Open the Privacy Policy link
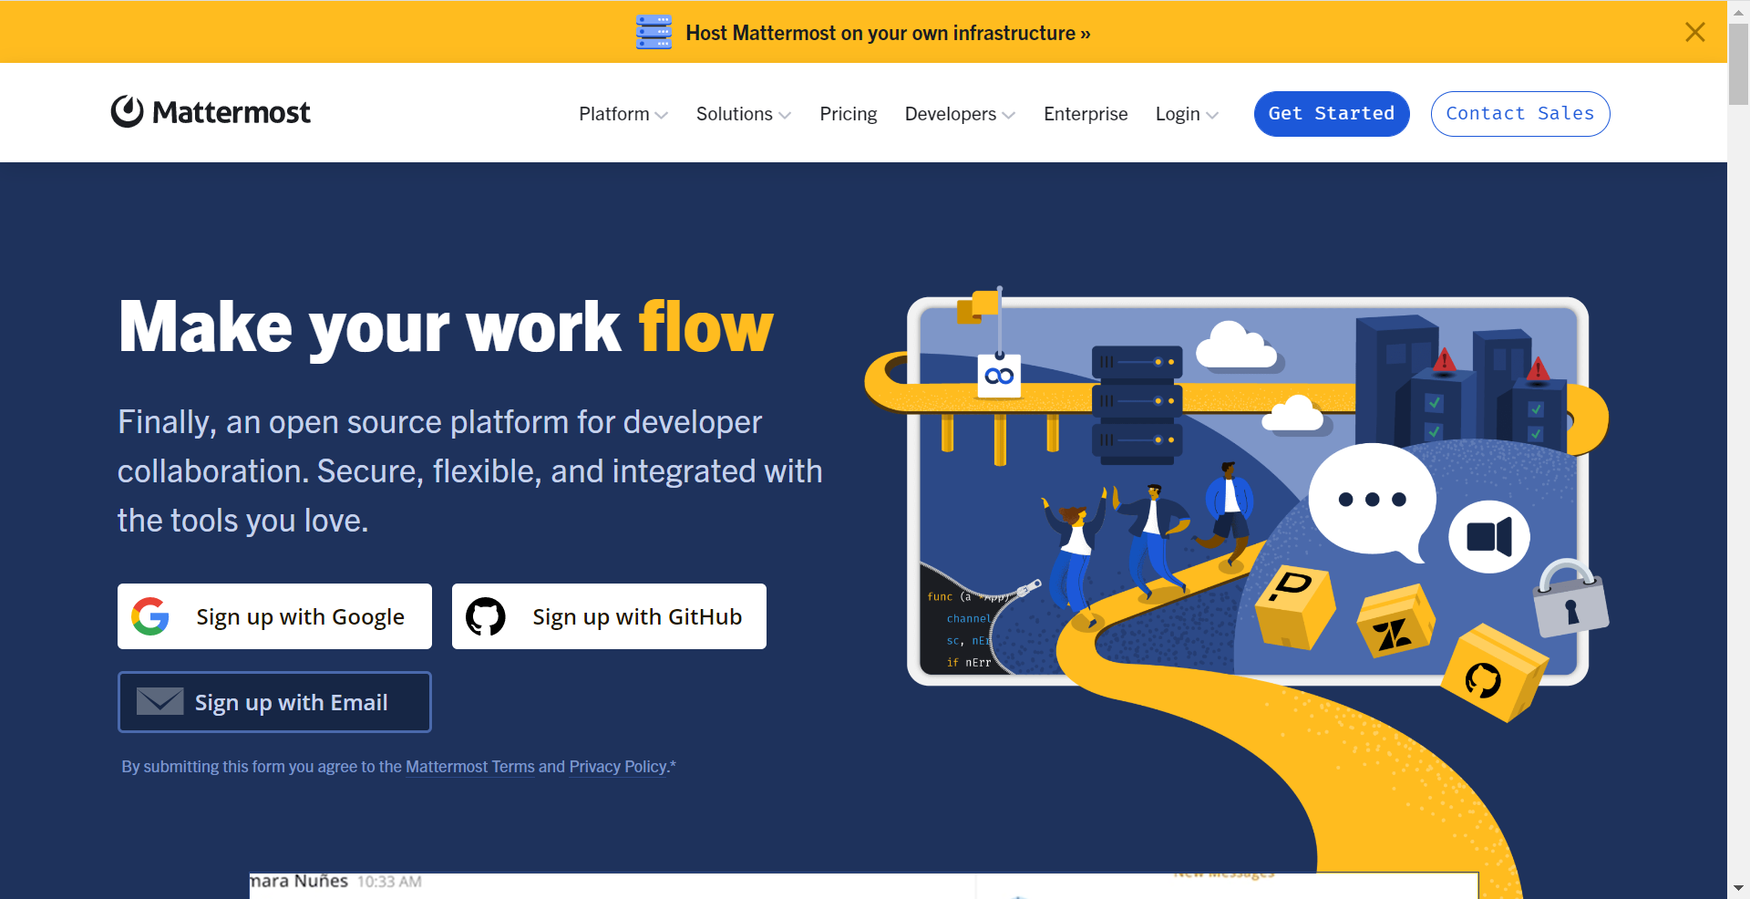1750x899 pixels. click(x=618, y=767)
